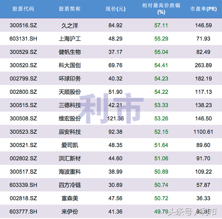This screenshot has height=219, width=222.
Task: Select stock code 002802.SZ
Action: (23, 159)
